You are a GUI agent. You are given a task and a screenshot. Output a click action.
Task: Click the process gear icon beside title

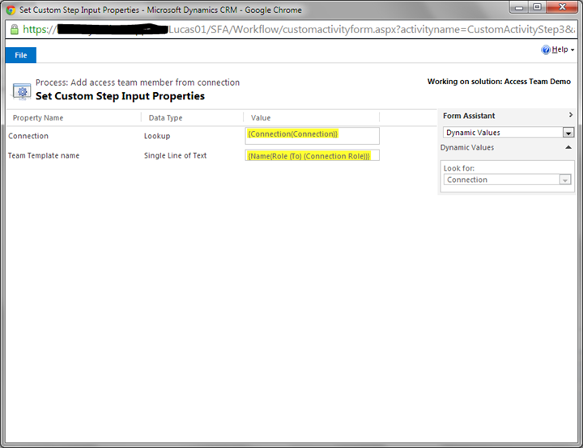tap(22, 91)
